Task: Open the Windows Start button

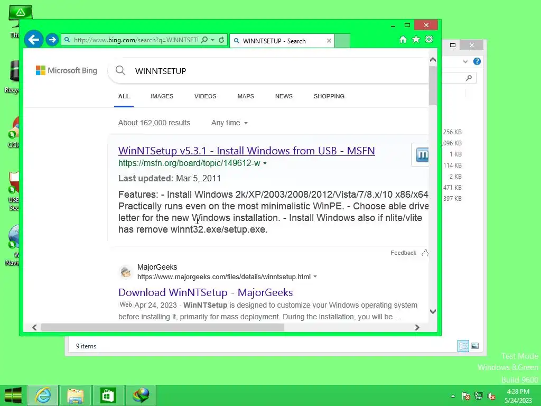Action: [x=13, y=395]
